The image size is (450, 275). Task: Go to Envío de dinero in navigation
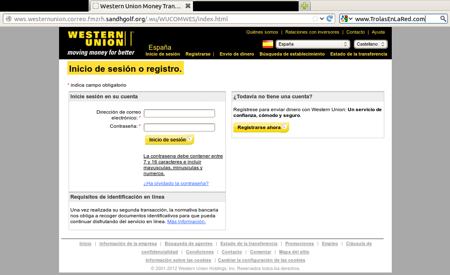237,54
